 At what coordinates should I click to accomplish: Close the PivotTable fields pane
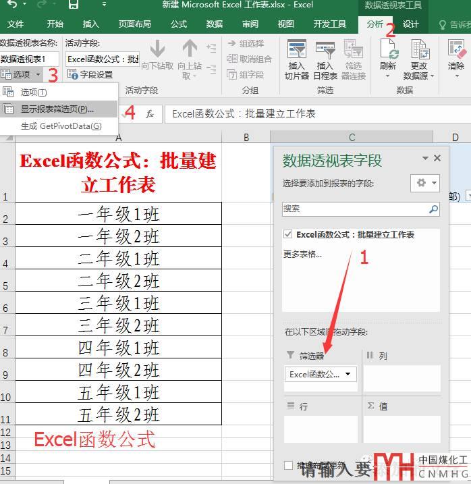[x=437, y=158]
